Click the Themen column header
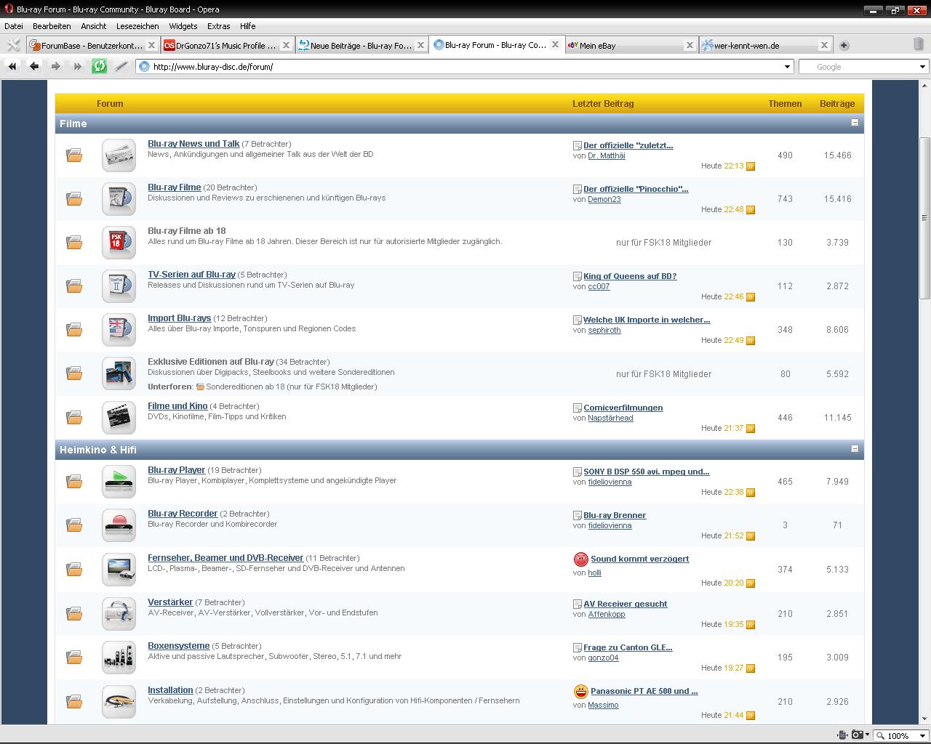This screenshot has width=931, height=744. pos(785,104)
